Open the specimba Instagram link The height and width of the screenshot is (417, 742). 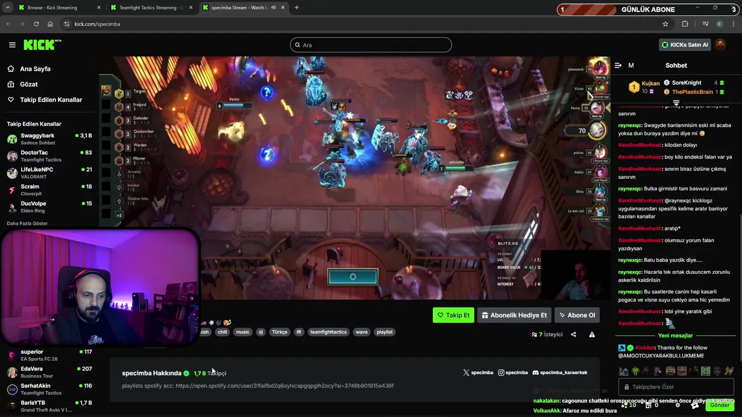[x=513, y=372]
